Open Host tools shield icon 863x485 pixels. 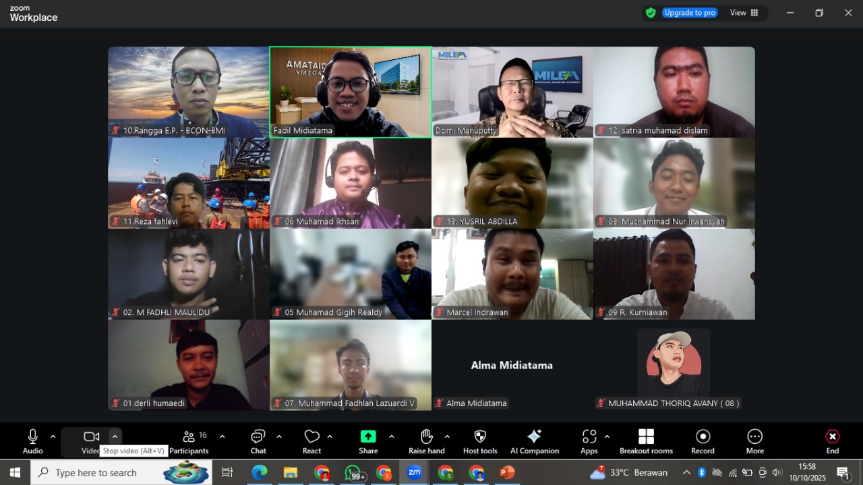(480, 441)
